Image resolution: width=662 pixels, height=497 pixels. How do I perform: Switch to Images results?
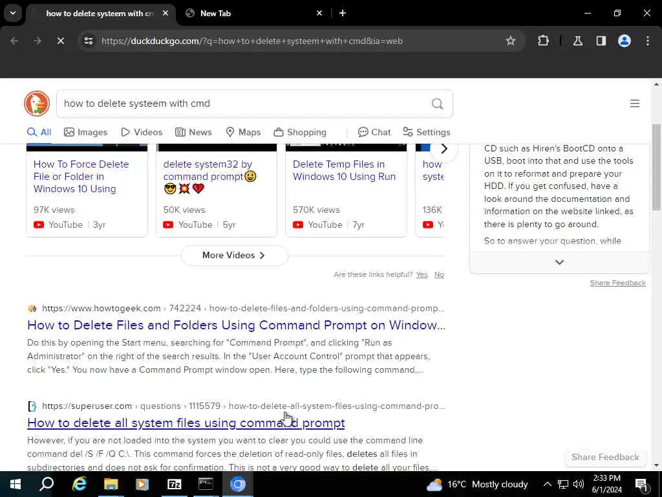[x=86, y=132]
